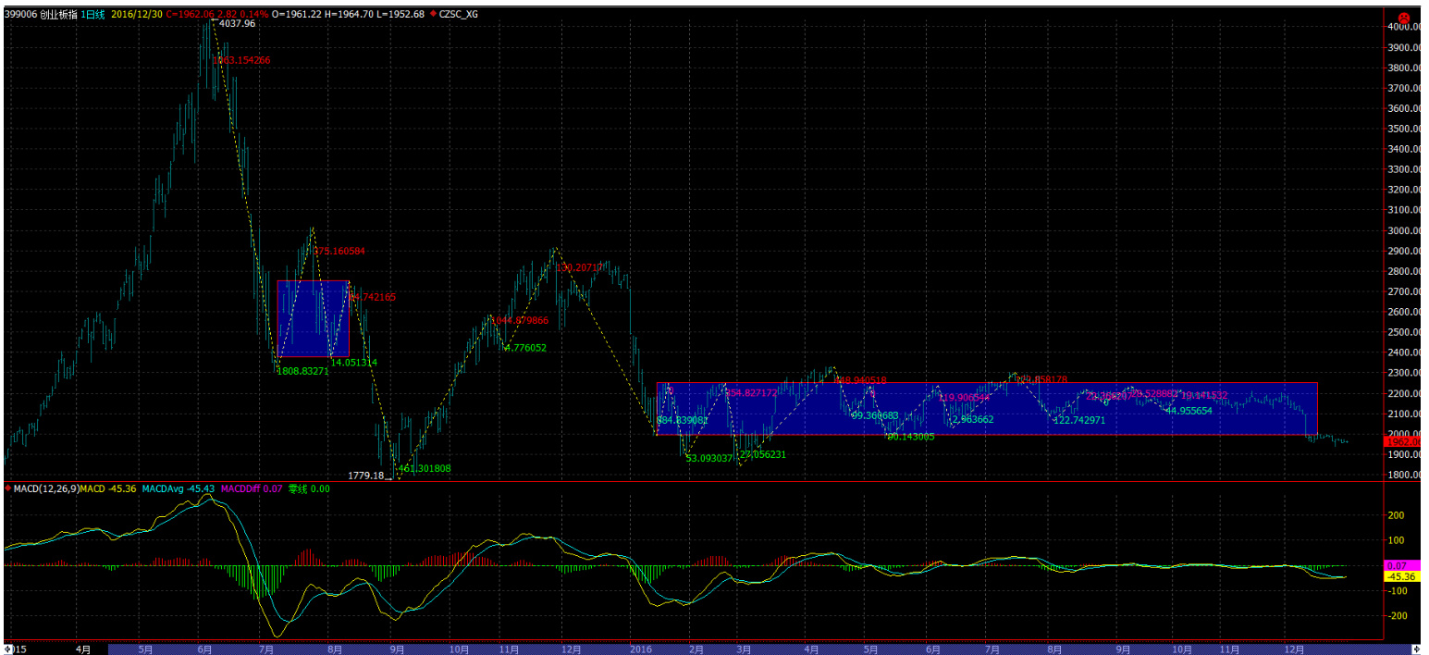This screenshot has width=1429, height=655.
Task: Click the horizontal time scrollbar thumb
Action: pyautogui.click(x=740, y=649)
